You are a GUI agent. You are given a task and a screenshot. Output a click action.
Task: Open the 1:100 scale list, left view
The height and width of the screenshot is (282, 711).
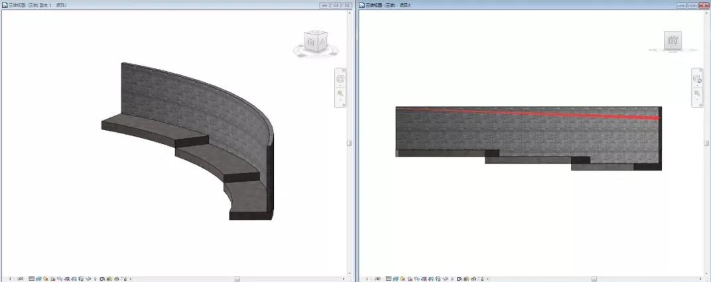coord(17,279)
